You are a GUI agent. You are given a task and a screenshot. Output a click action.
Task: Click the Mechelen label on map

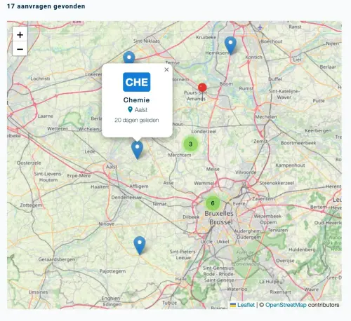266,116
